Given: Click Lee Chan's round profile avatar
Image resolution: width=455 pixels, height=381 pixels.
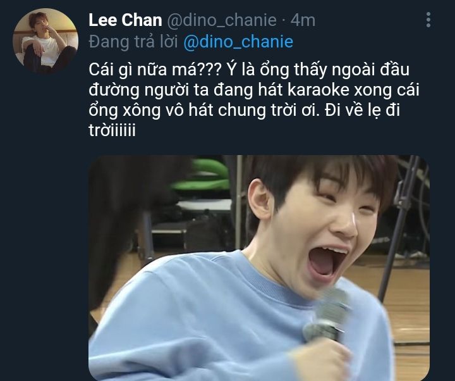Looking at the screenshot, I should tap(45, 41).
